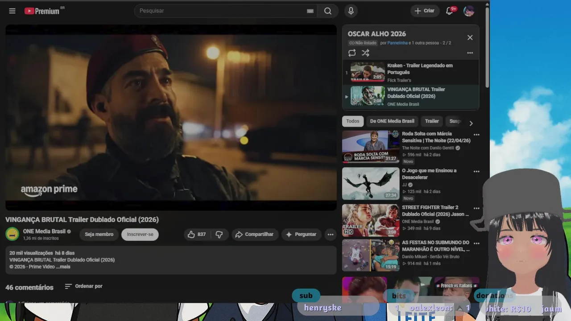Open video actions three-dot menu

click(330, 234)
